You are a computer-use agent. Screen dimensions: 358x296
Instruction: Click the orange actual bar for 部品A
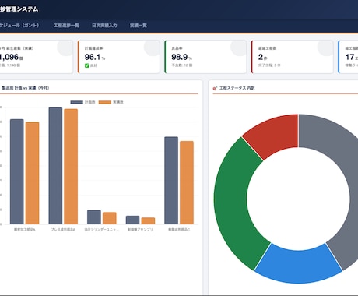[32, 173]
